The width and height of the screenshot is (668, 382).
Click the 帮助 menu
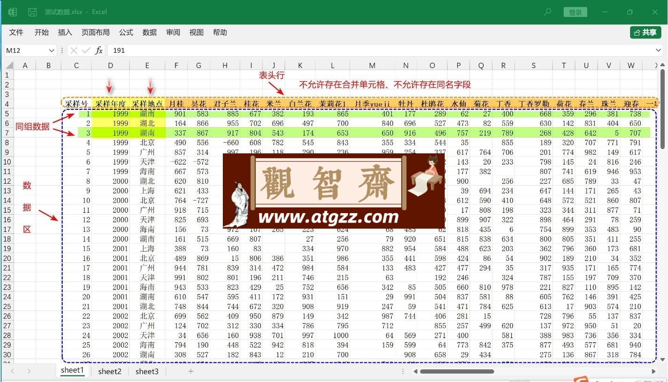pyautogui.click(x=220, y=32)
